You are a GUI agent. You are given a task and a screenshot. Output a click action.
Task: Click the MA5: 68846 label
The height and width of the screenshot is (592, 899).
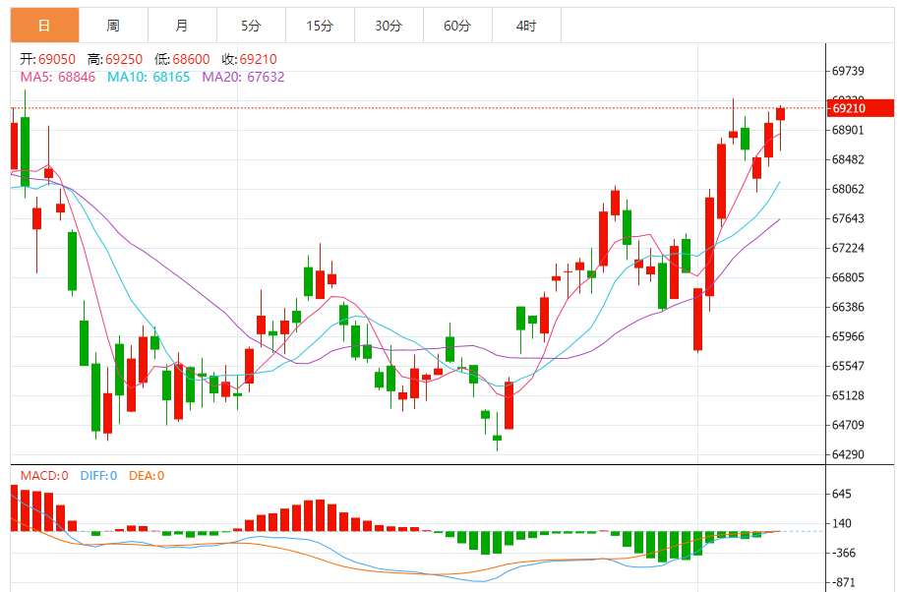tap(58, 77)
